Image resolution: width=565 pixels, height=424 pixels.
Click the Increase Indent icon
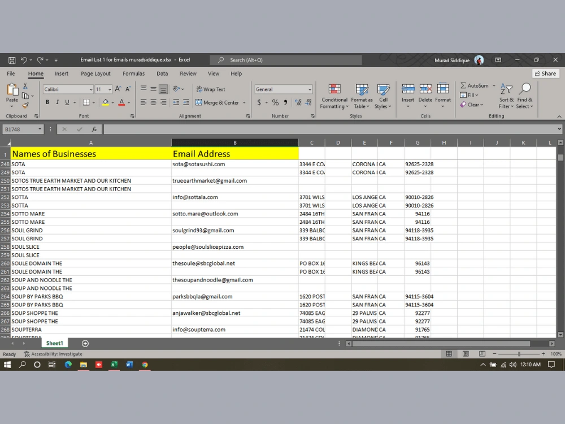(186, 103)
